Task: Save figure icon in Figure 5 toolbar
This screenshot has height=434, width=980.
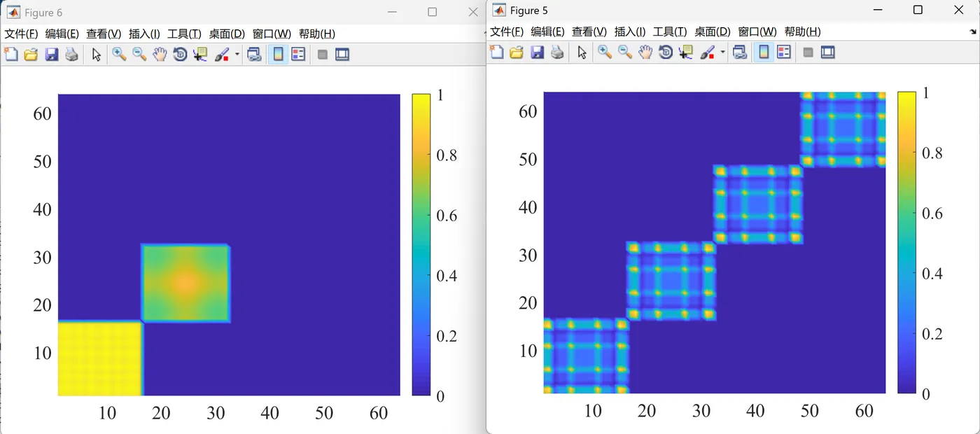Action: 537,52
